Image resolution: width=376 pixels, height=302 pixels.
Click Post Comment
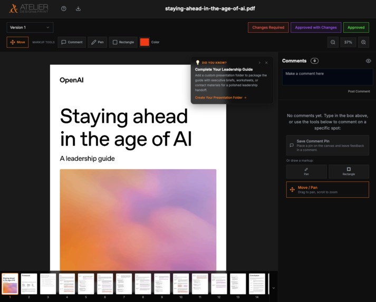click(359, 91)
